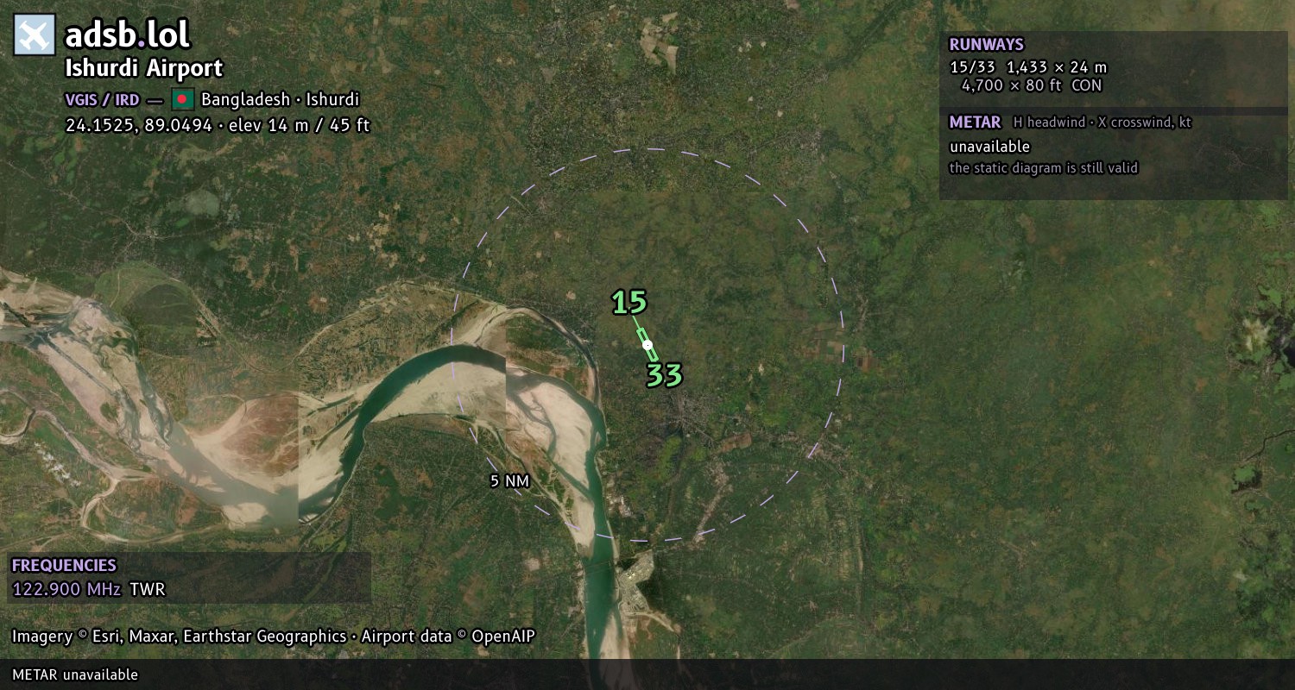Click the VGIS / IRD airport code
Screen dimensions: 1295x690
point(102,99)
